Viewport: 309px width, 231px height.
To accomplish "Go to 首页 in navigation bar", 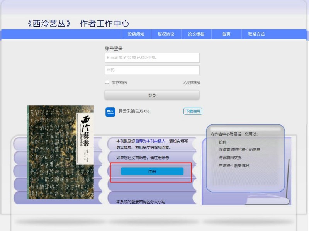I will tap(226, 34).
